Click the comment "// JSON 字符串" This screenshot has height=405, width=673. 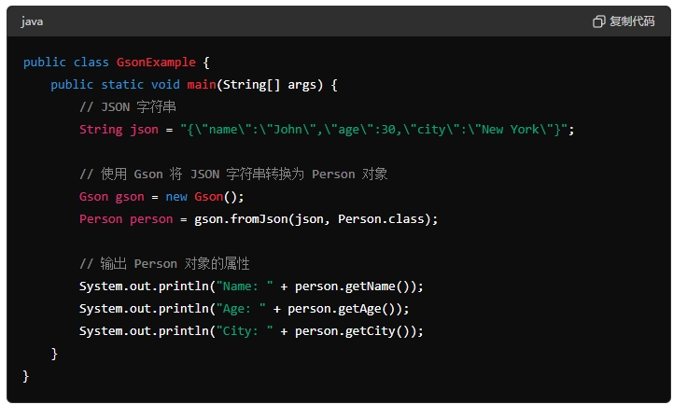point(128,106)
